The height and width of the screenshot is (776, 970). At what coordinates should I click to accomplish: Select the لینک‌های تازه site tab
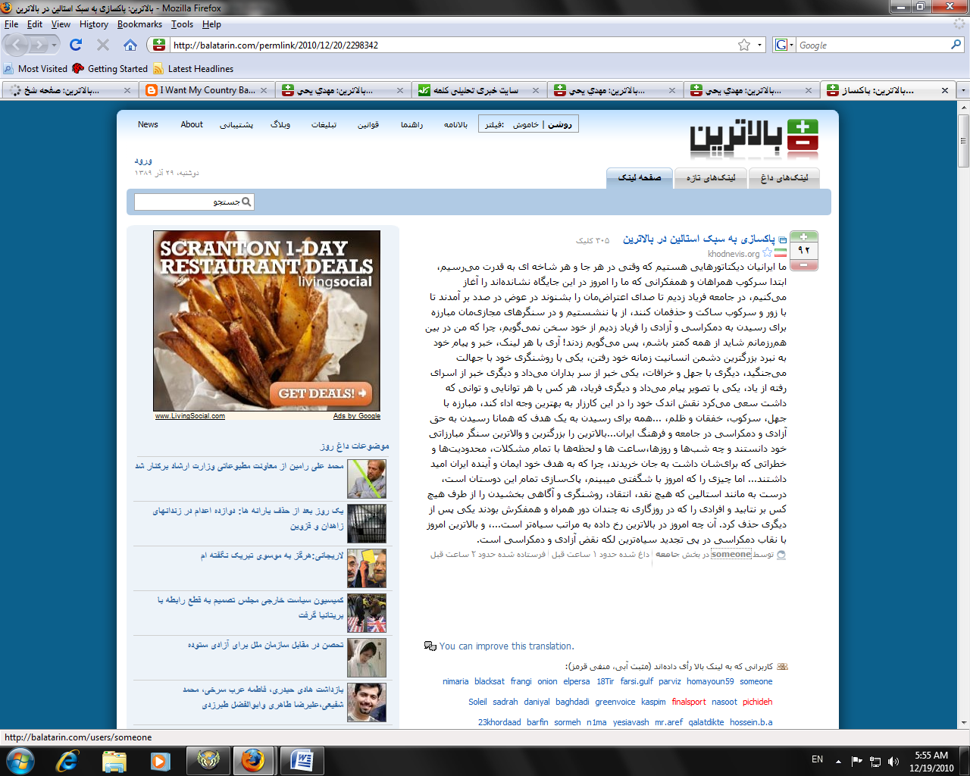coord(711,177)
